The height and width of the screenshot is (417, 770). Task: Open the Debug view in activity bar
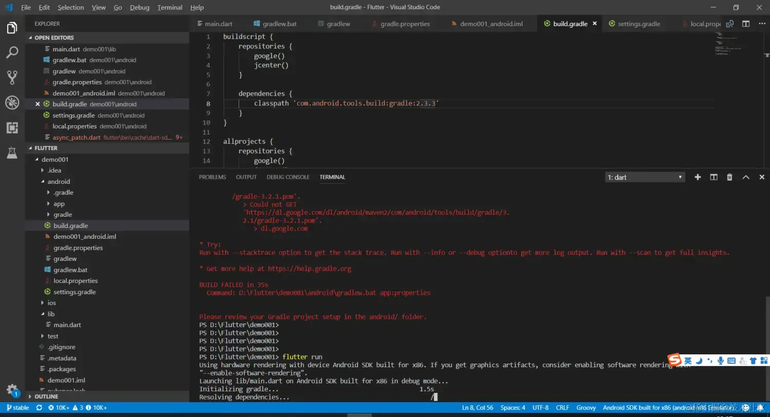tap(12, 102)
